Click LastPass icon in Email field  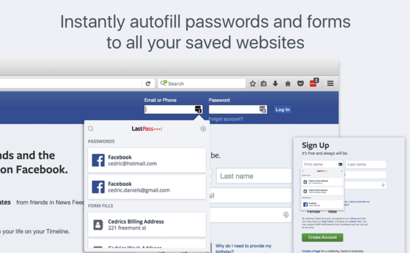coord(198,109)
